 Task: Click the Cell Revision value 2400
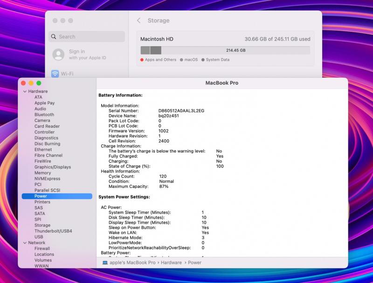coord(164,141)
